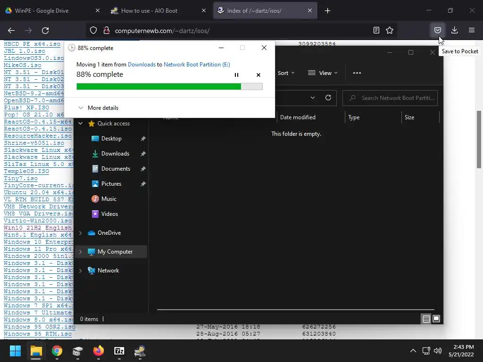Open the Windows Start menu

pos(15,351)
